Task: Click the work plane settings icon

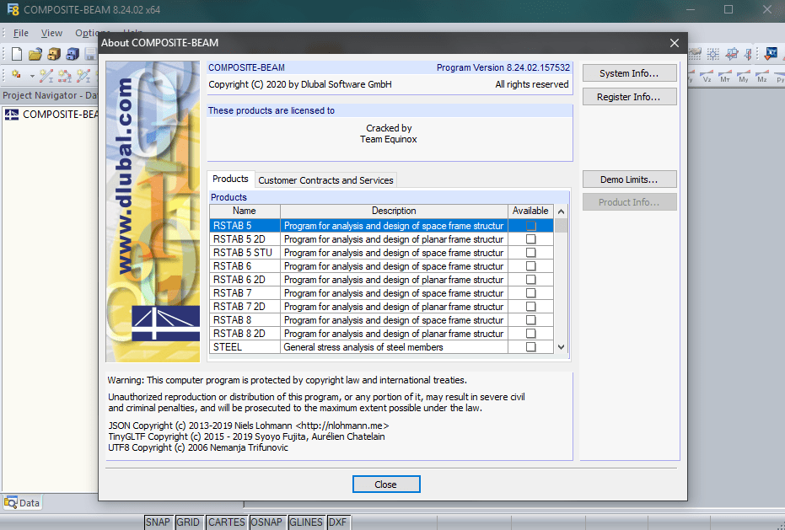Action: pos(732,54)
